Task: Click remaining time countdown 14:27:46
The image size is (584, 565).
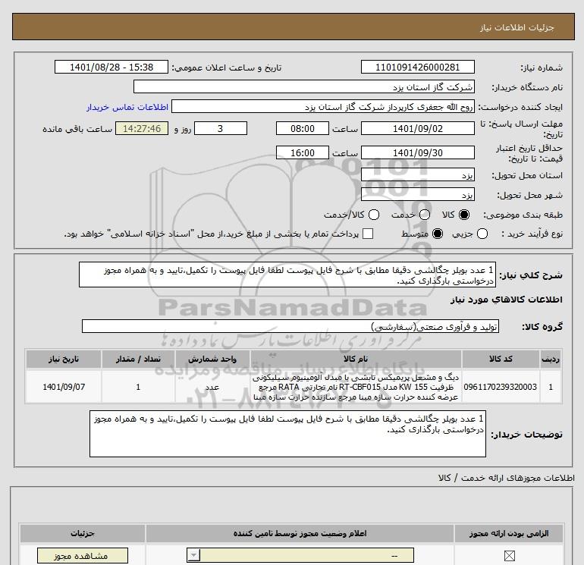Action: point(142,128)
